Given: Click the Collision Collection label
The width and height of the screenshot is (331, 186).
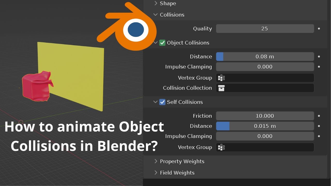Looking at the screenshot, I should (x=187, y=88).
